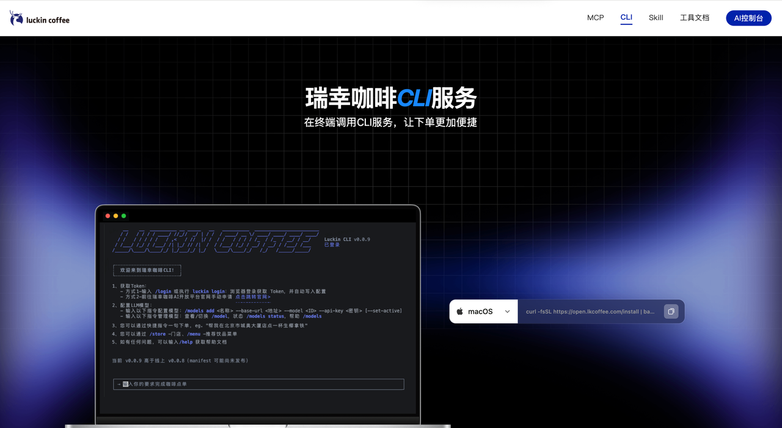Click the 瑞幸咖啡CLI服务 headline
The width and height of the screenshot is (782, 428).
[391, 98]
